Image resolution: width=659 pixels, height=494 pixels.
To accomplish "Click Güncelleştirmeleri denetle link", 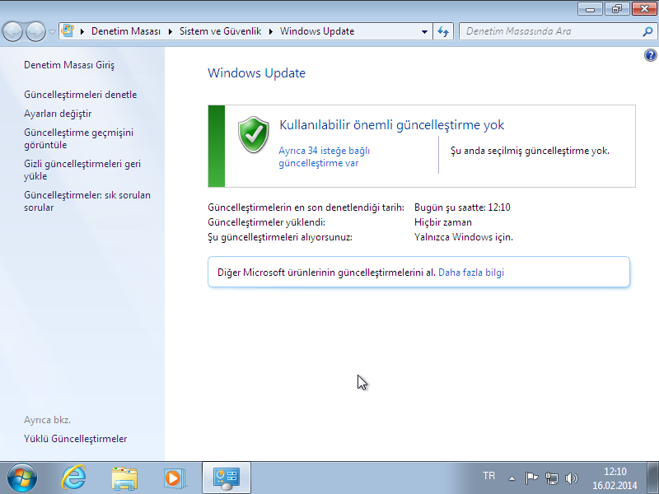I will coord(81,95).
